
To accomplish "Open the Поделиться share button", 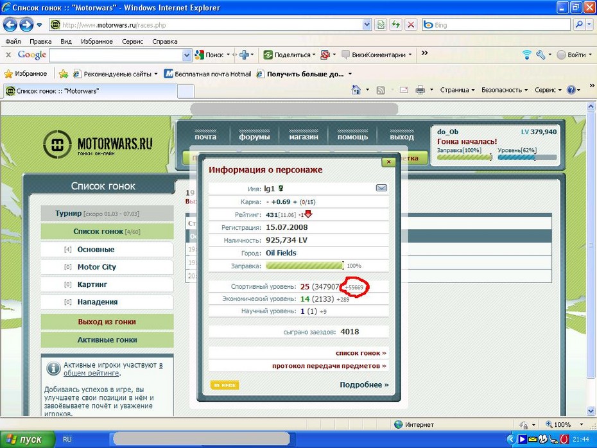I will (x=288, y=55).
